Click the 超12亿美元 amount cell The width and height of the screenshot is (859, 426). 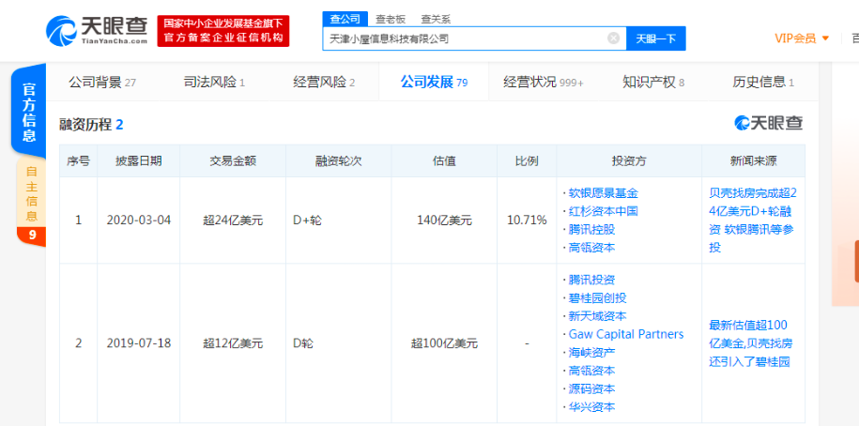233,343
